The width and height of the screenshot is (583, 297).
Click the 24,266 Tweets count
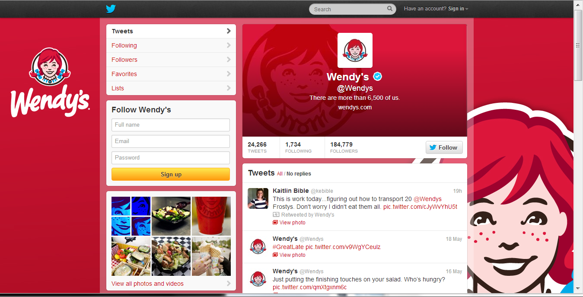click(x=257, y=147)
